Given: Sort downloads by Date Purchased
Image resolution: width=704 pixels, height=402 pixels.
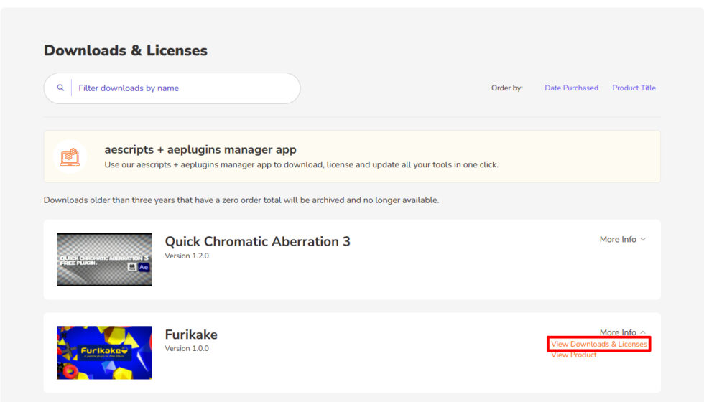Looking at the screenshot, I should tap(571, 88).
